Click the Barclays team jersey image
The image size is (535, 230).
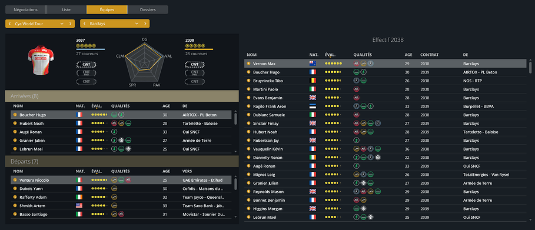click(x=41, y=61)
